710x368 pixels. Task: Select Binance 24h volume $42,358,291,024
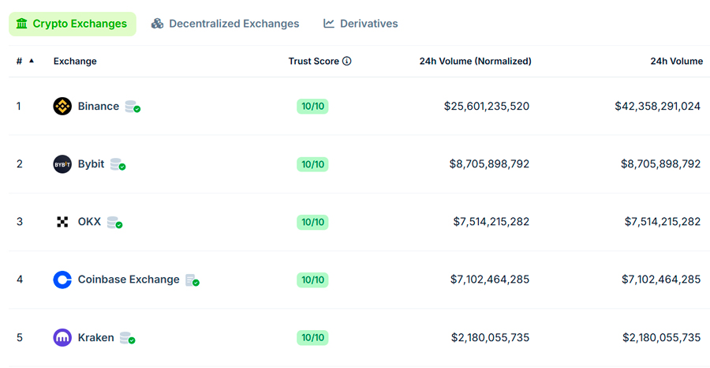(658, 107)
